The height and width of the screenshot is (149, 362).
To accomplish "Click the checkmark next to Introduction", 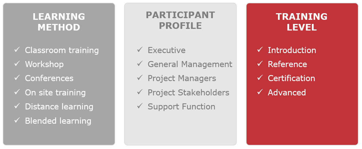I will pos(260,50).
